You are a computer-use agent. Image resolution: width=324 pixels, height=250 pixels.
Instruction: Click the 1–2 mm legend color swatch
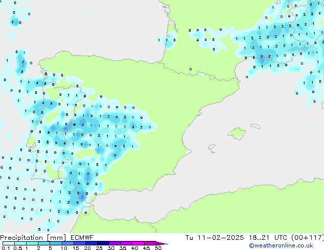coord(32,243)
